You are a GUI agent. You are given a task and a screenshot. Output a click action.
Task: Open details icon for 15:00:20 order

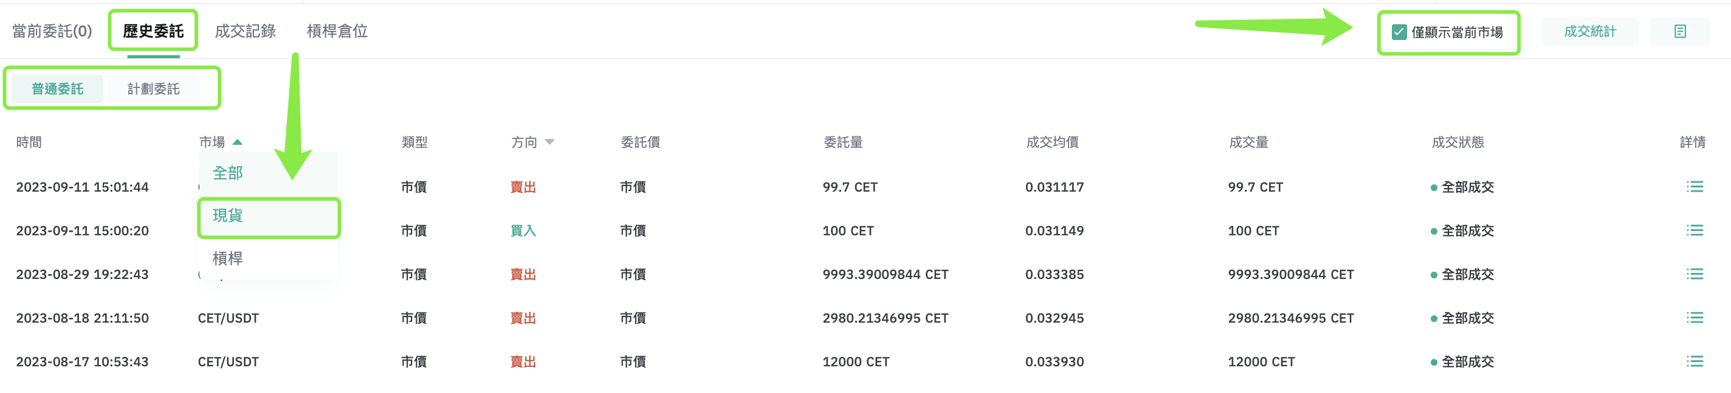click(1694, 230)
